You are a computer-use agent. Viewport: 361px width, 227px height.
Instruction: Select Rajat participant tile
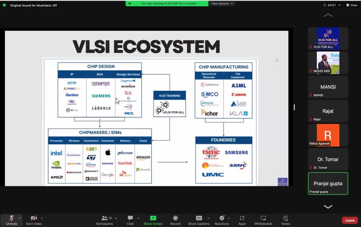pos(328,111)
